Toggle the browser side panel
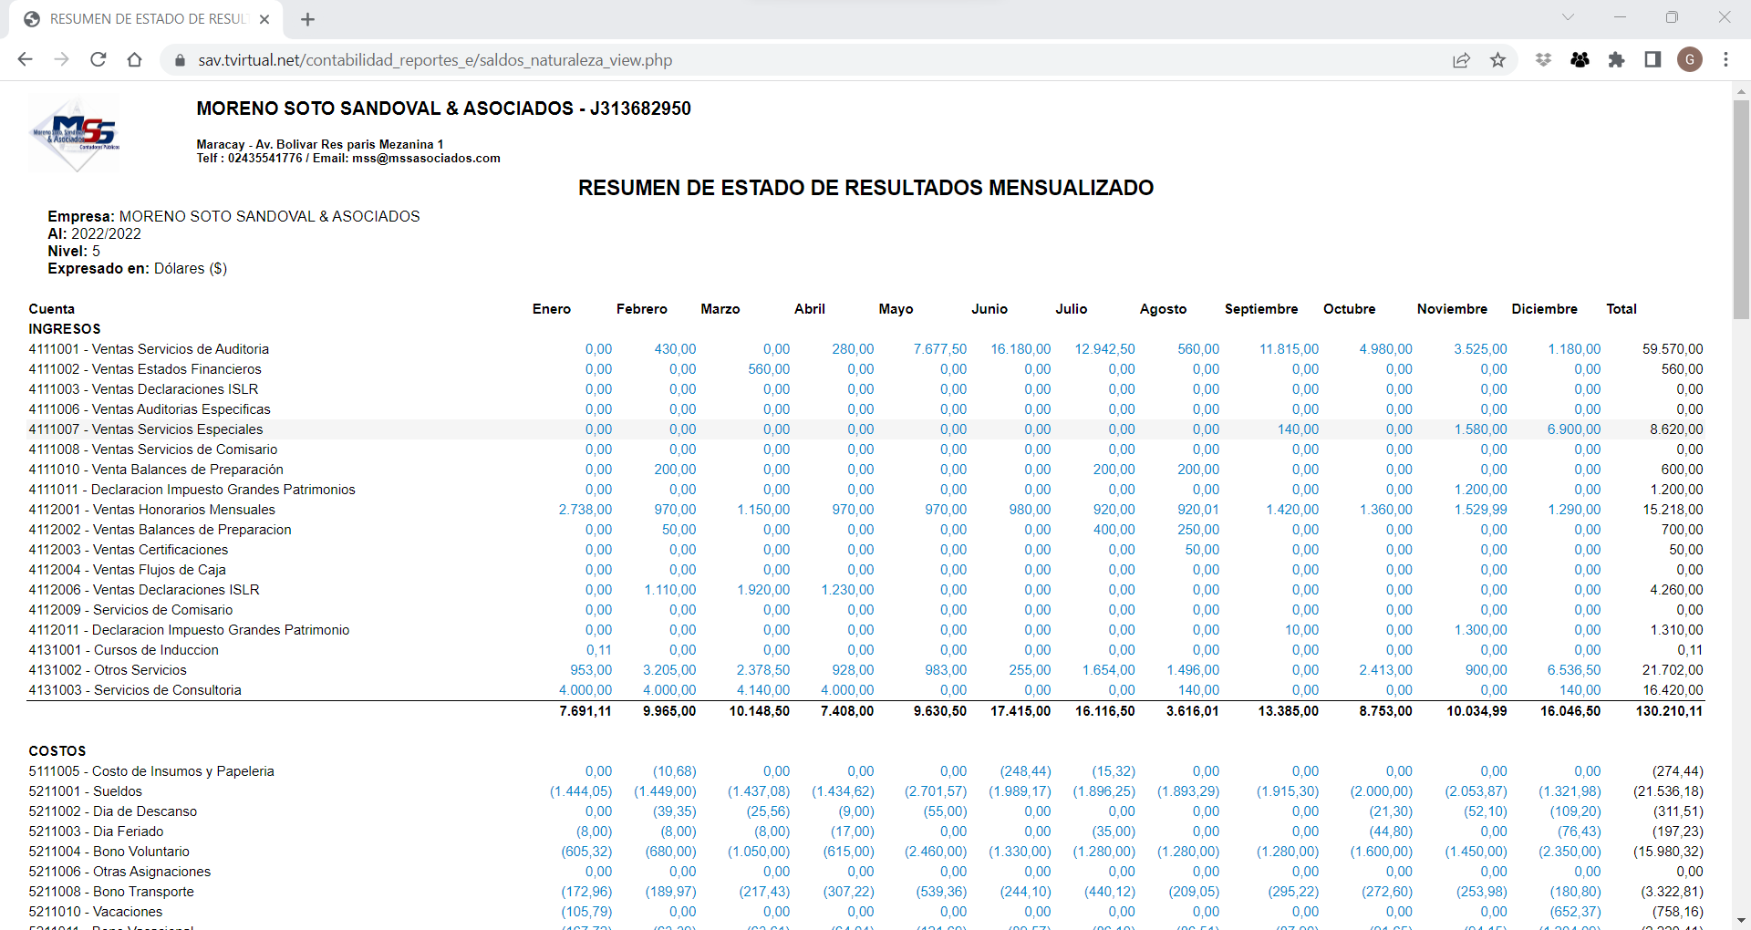Viewport: 1751px width, 930px height. (1653, 59)
